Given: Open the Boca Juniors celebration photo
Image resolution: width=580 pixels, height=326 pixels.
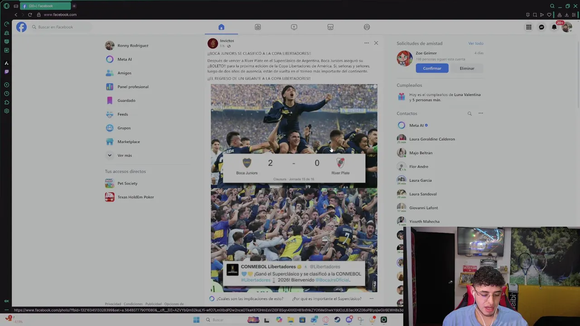Looking at the screenshot, I should point(294,135).
